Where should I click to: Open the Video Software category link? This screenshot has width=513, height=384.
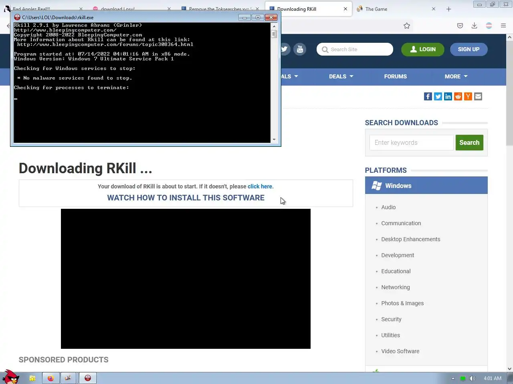pyautogui.click(x=400, y=351)
